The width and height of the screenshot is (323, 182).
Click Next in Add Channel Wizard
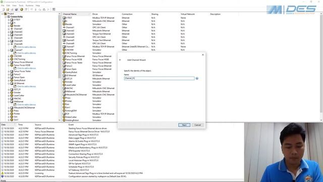click(x=184, y=125)
